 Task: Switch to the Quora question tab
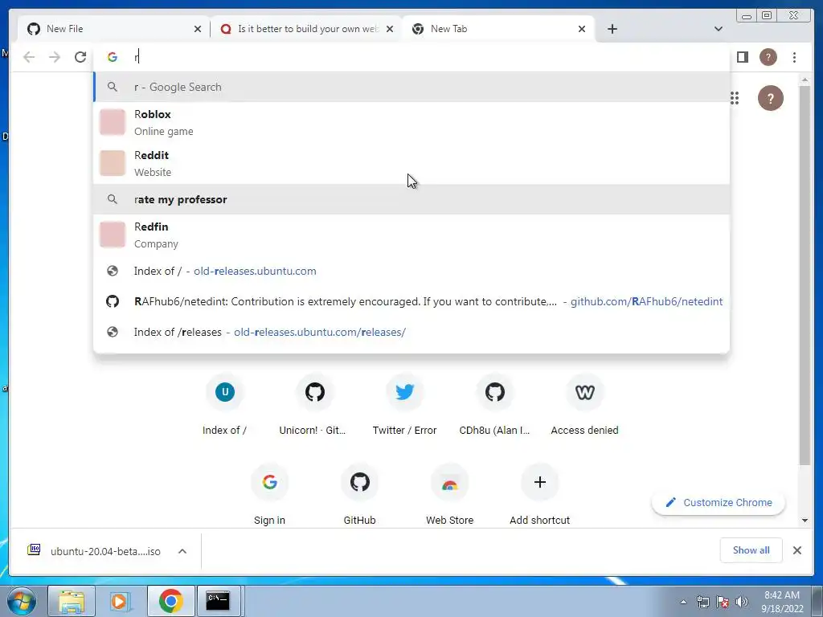click(x=307, y=29)
